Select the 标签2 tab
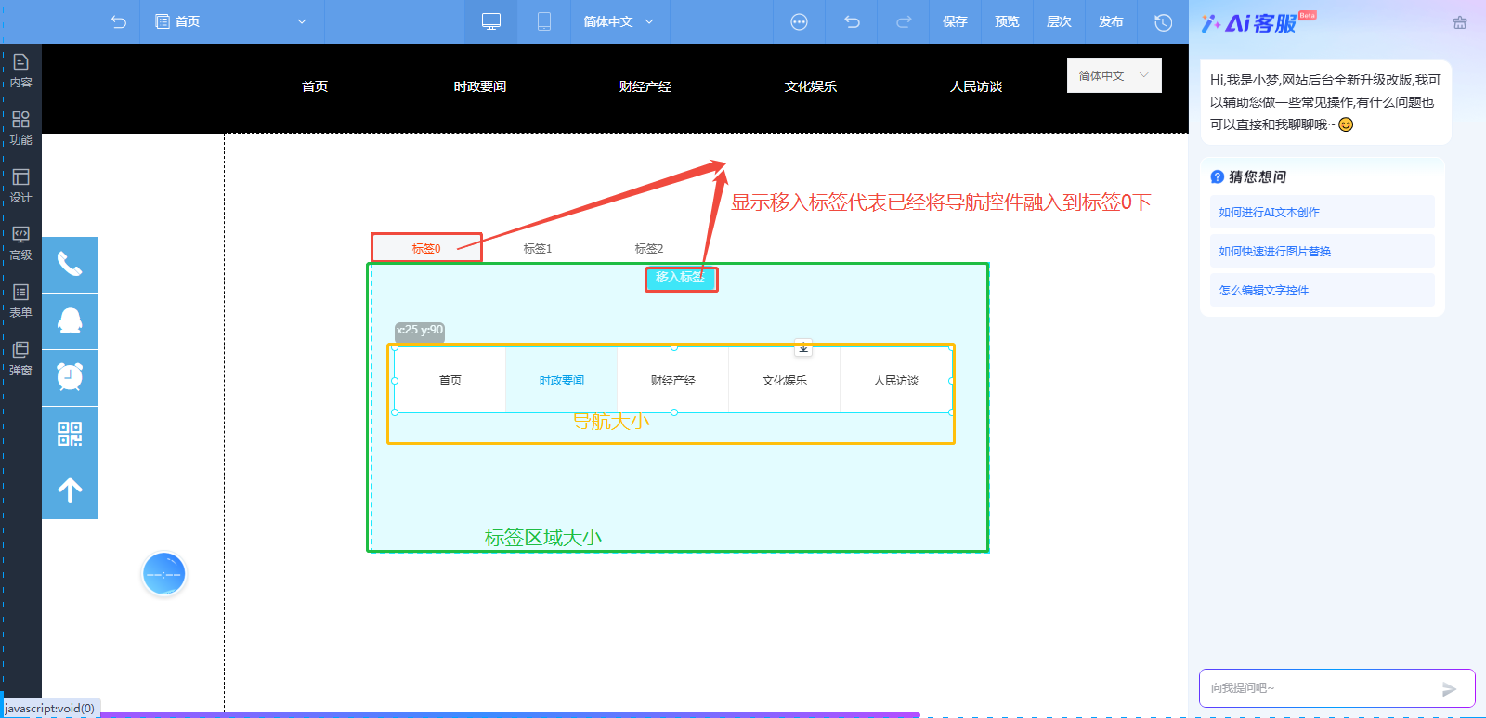Viewport: 1486px width, 718px height. pos(649,248)
